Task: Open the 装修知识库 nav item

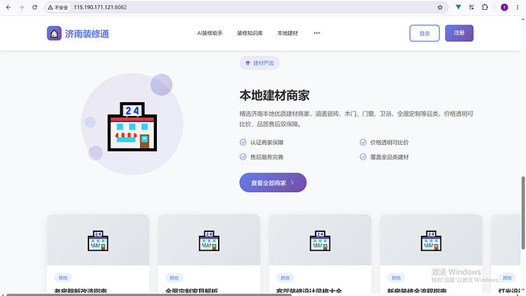Action: click(x=250, y=33)
